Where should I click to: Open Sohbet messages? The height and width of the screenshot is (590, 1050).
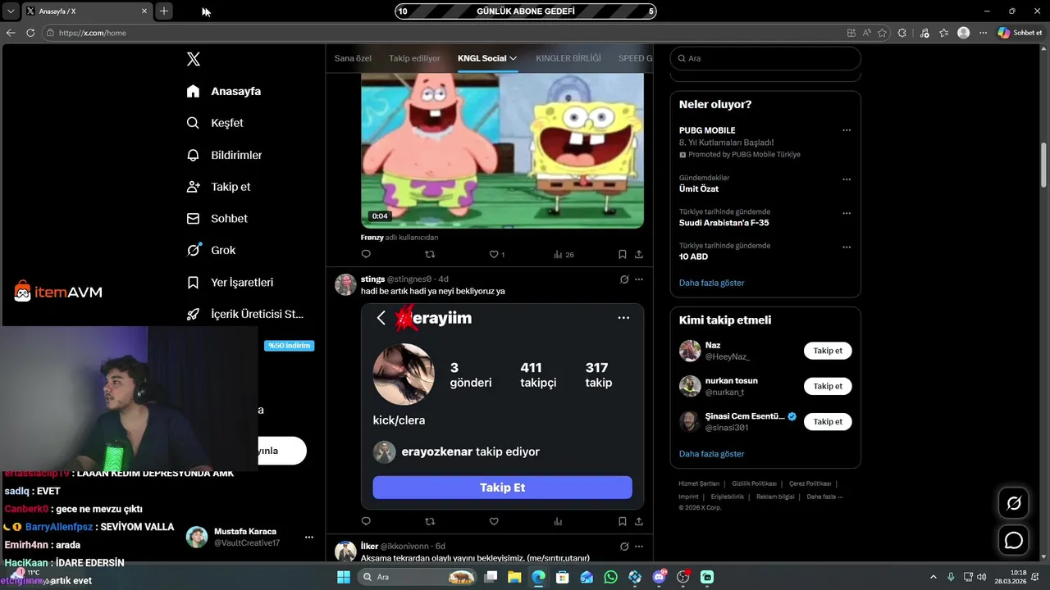(x=217, y=219)
